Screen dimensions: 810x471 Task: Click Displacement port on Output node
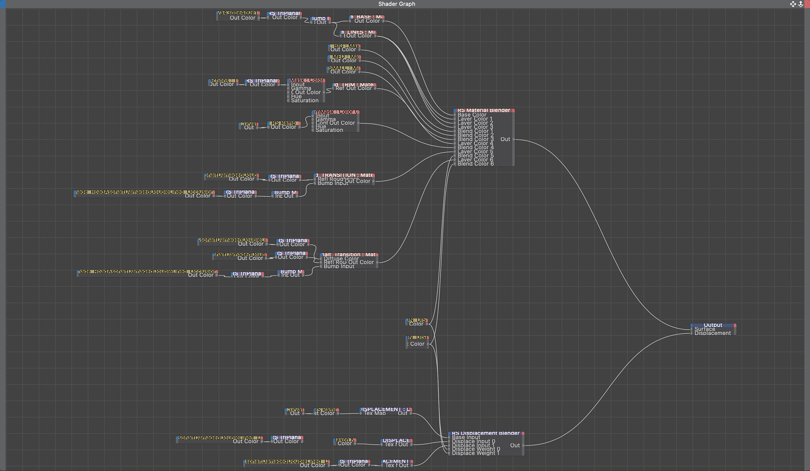[692, 333]
